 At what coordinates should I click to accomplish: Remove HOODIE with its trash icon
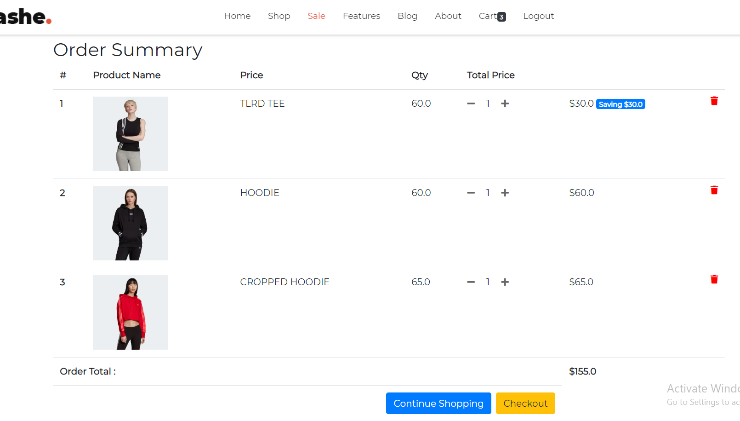point(714,190)
